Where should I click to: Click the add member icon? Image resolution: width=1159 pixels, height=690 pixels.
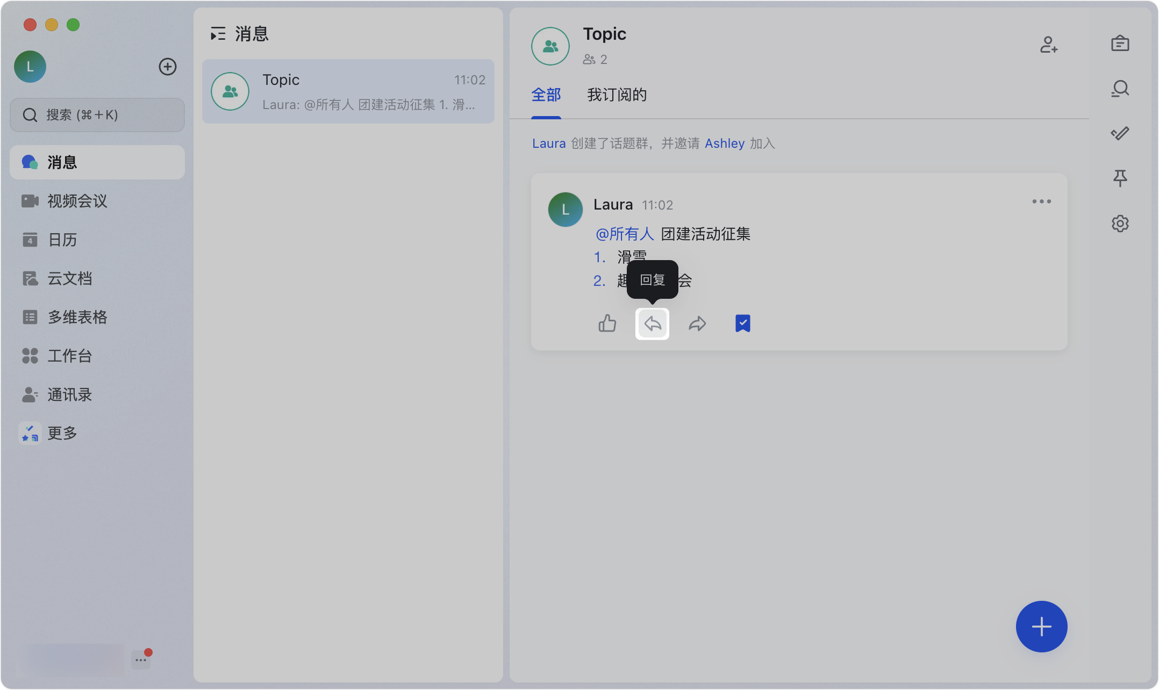[1048, 45]
